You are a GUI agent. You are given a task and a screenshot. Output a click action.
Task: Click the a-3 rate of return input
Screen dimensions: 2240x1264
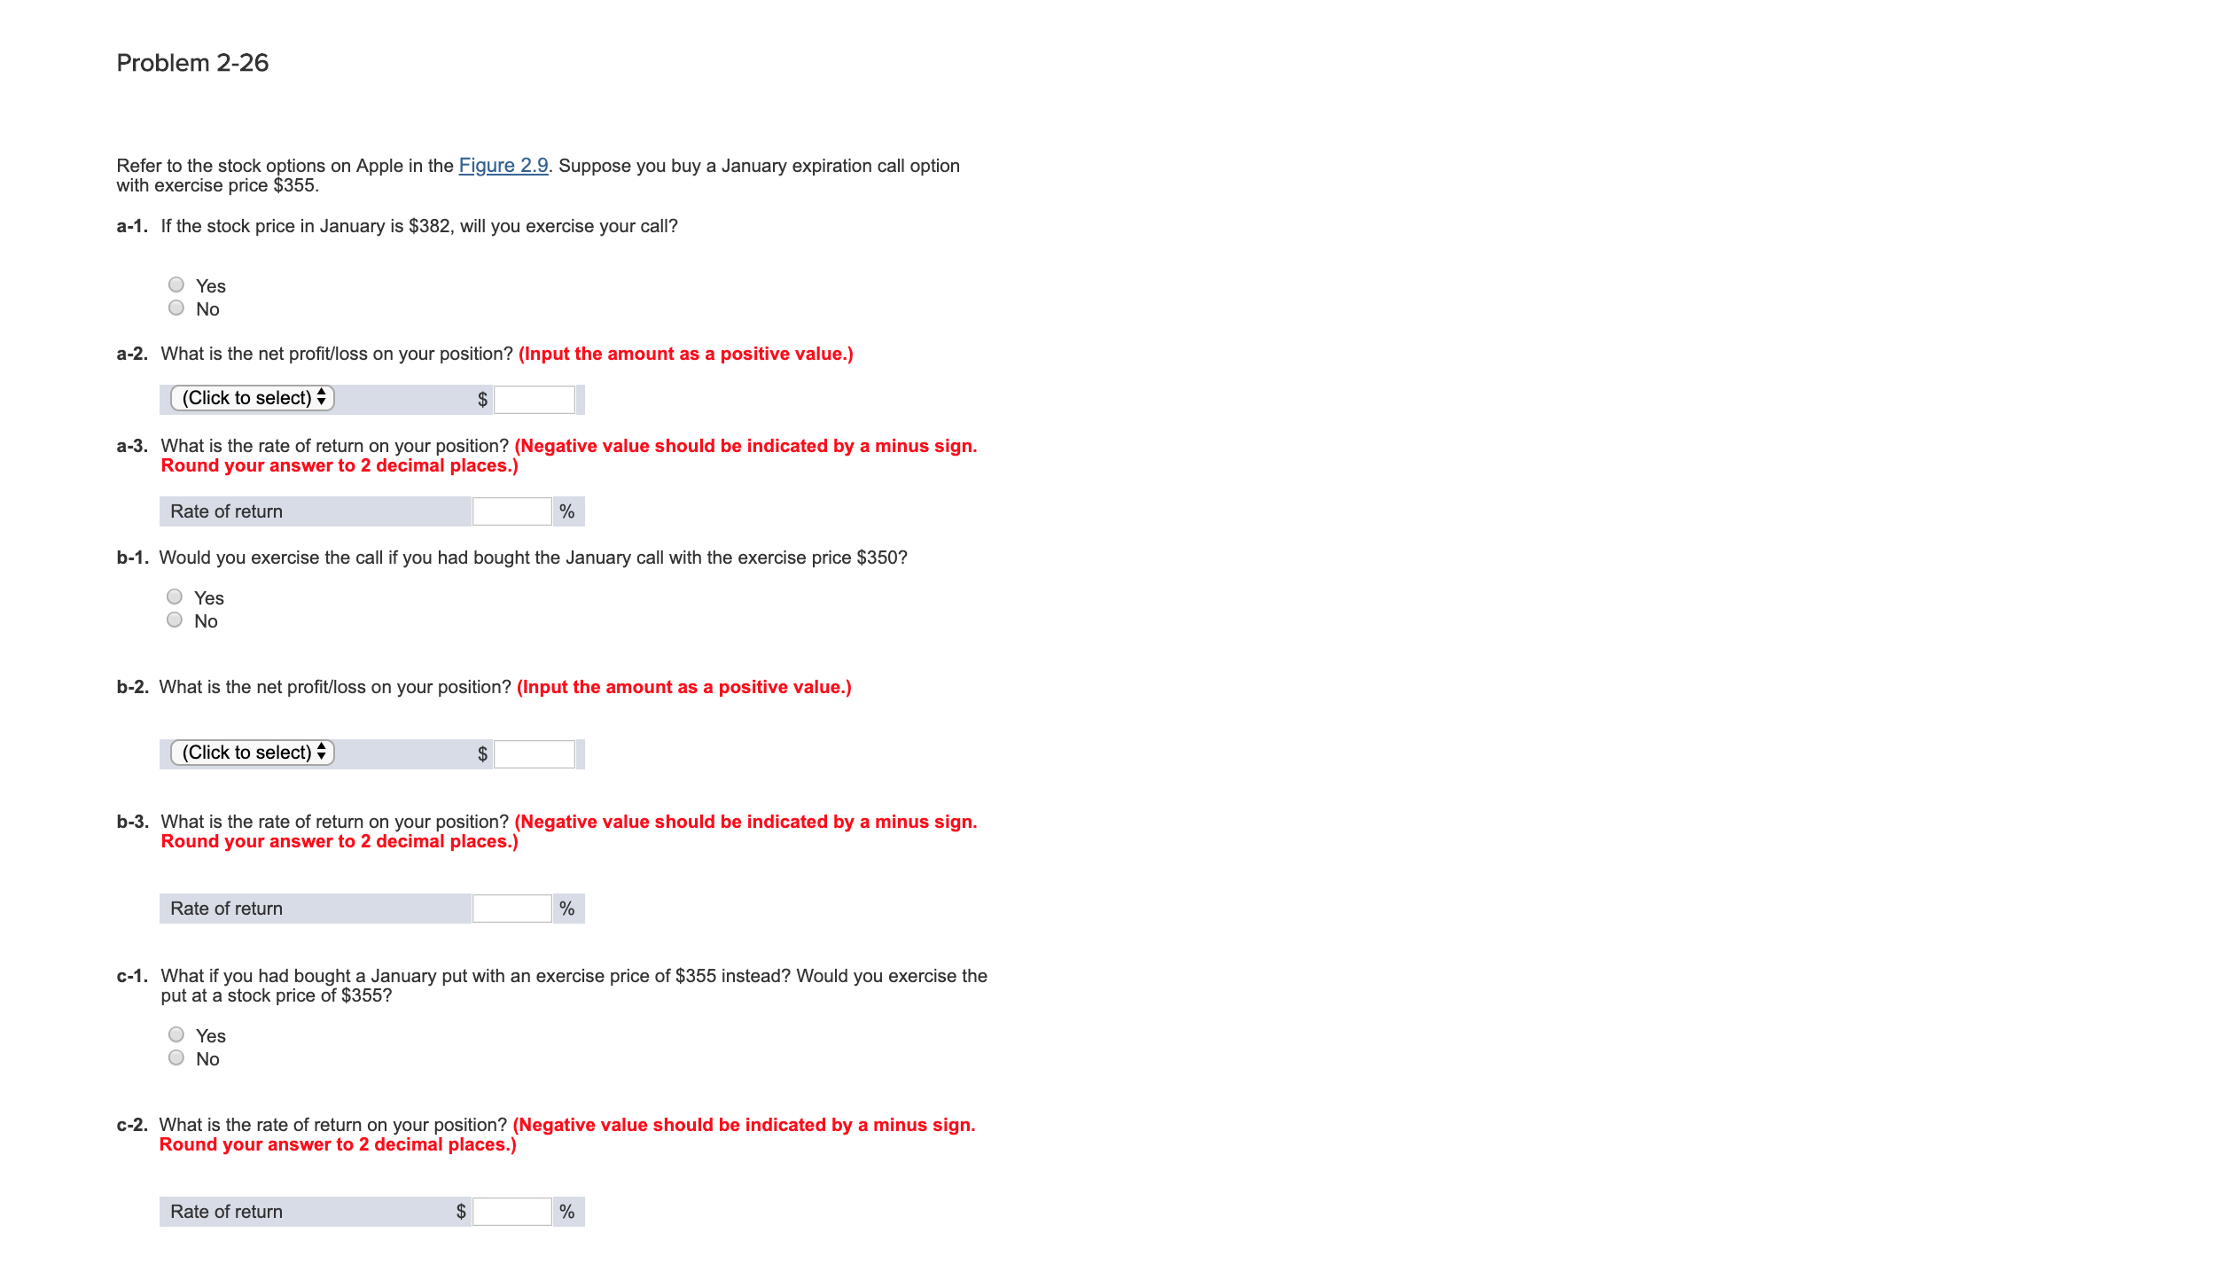point(512,511)
